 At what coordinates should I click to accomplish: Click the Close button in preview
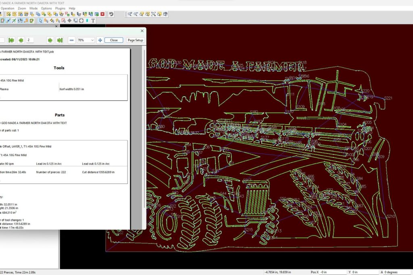(114, 40)
